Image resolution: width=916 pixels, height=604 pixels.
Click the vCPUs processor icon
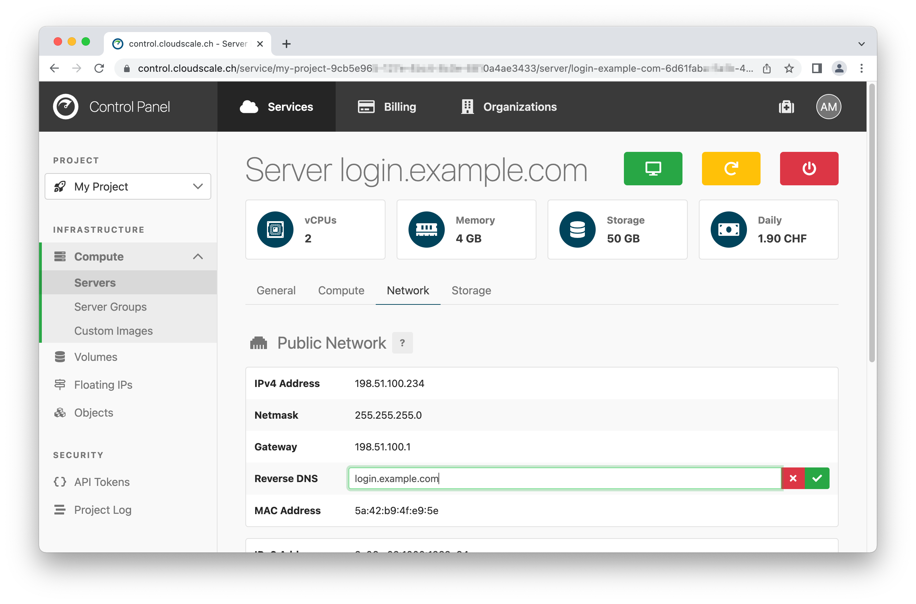coord(275,230)
